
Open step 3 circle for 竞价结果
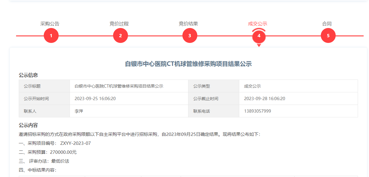(190, 35)
